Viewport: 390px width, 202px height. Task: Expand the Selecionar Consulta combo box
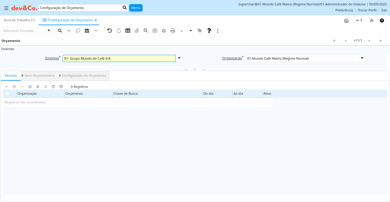[x=49, y=31]
